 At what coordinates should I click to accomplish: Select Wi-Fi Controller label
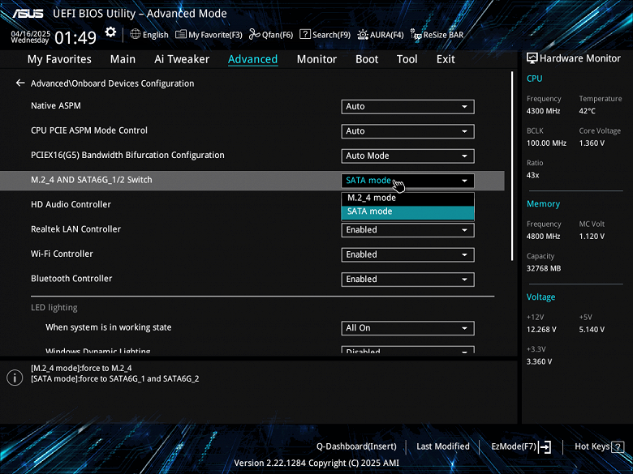62,254
